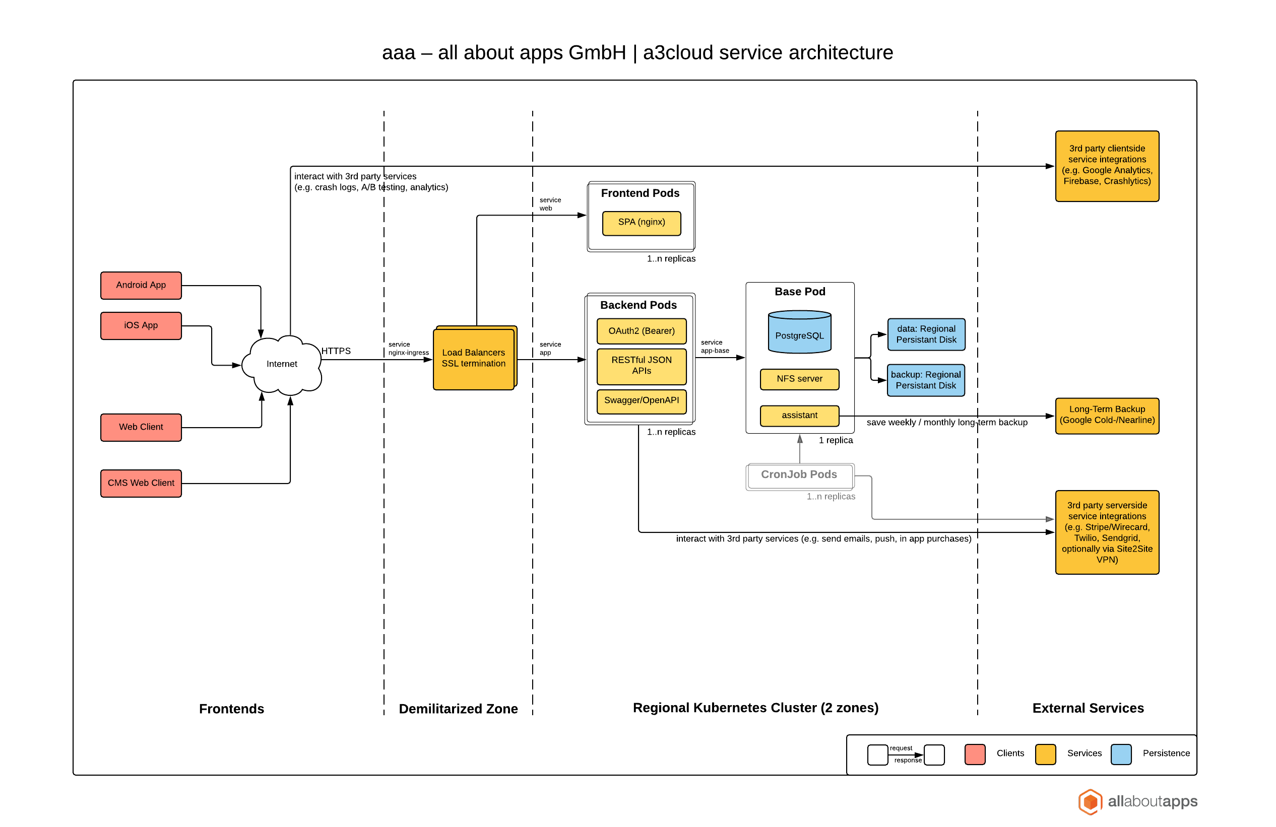Select the CMS Web Client box
The width and height of the screenshot is (1276, 827).
point(141,483)
